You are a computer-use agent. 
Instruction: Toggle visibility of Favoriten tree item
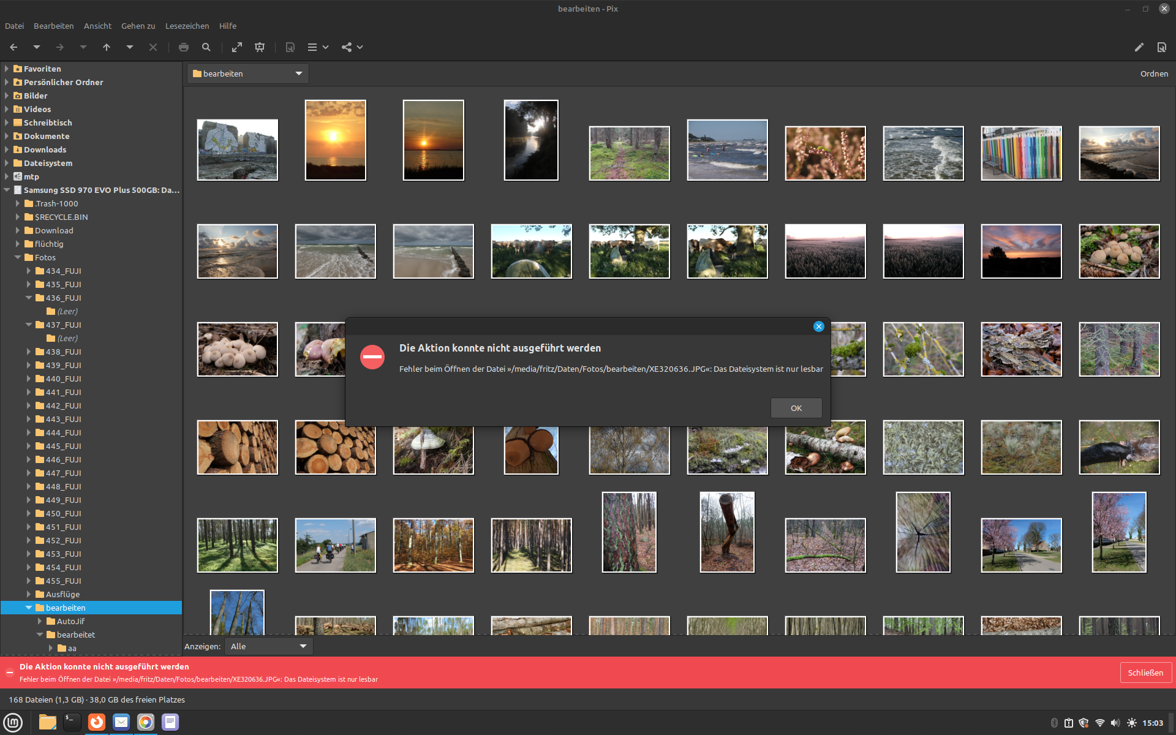[x=7, y=69]
